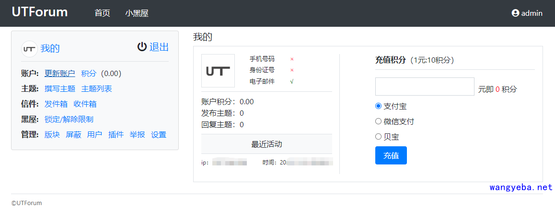Click the large UT profile picture

(x=218, y=71)
